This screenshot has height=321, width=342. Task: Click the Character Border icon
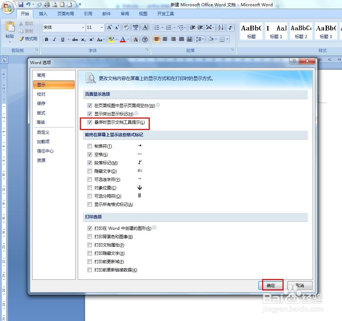[x=145, y=27]
